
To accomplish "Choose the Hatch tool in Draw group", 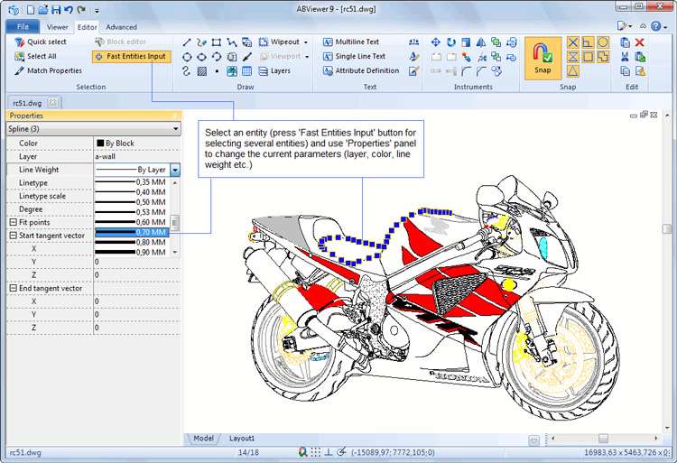I will (x=202, y=70).
